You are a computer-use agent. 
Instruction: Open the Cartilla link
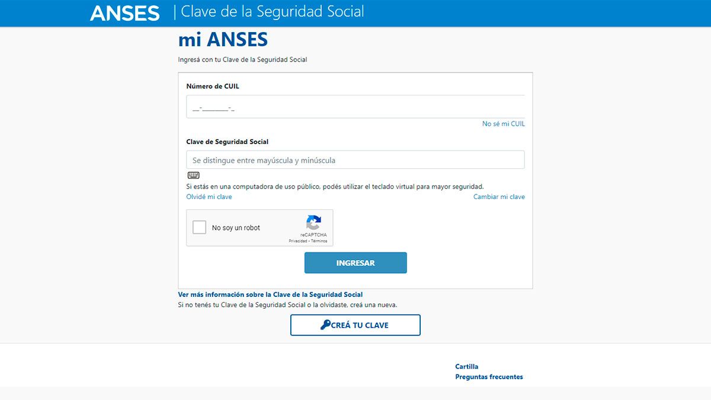pos(467,366)
